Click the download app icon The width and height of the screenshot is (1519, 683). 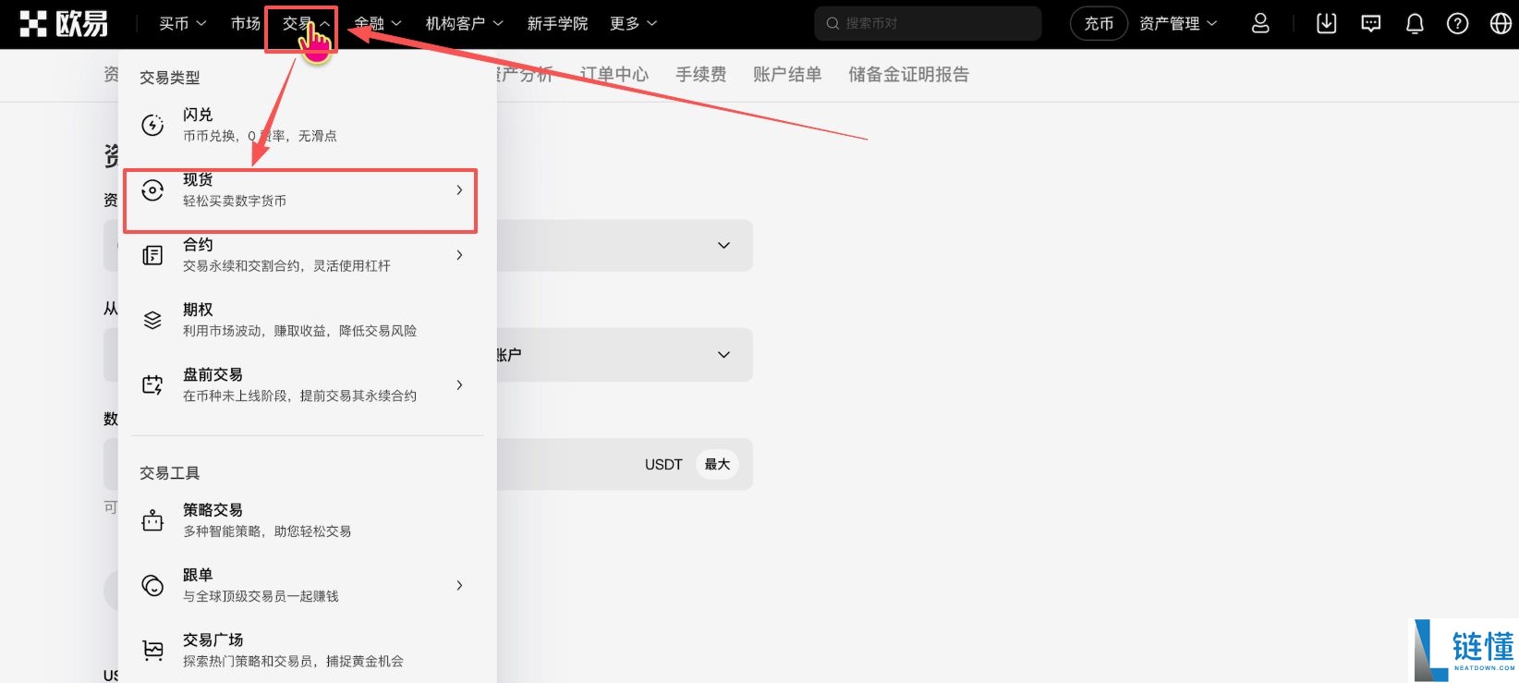1326,23
